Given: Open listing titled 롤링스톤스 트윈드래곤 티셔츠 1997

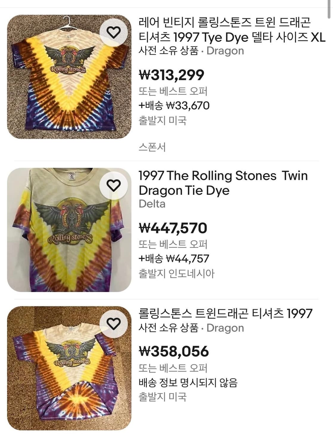Looking at the screenshot, I should pyautogui.click(x=225, y=313).
